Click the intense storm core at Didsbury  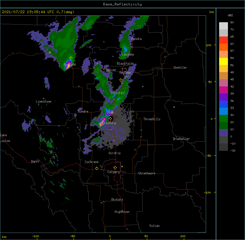point(102,122)
